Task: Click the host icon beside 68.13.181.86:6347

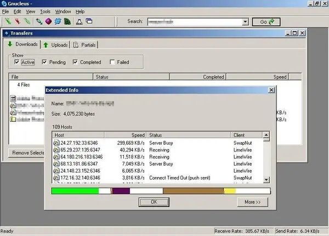Action: pos(56,163)
